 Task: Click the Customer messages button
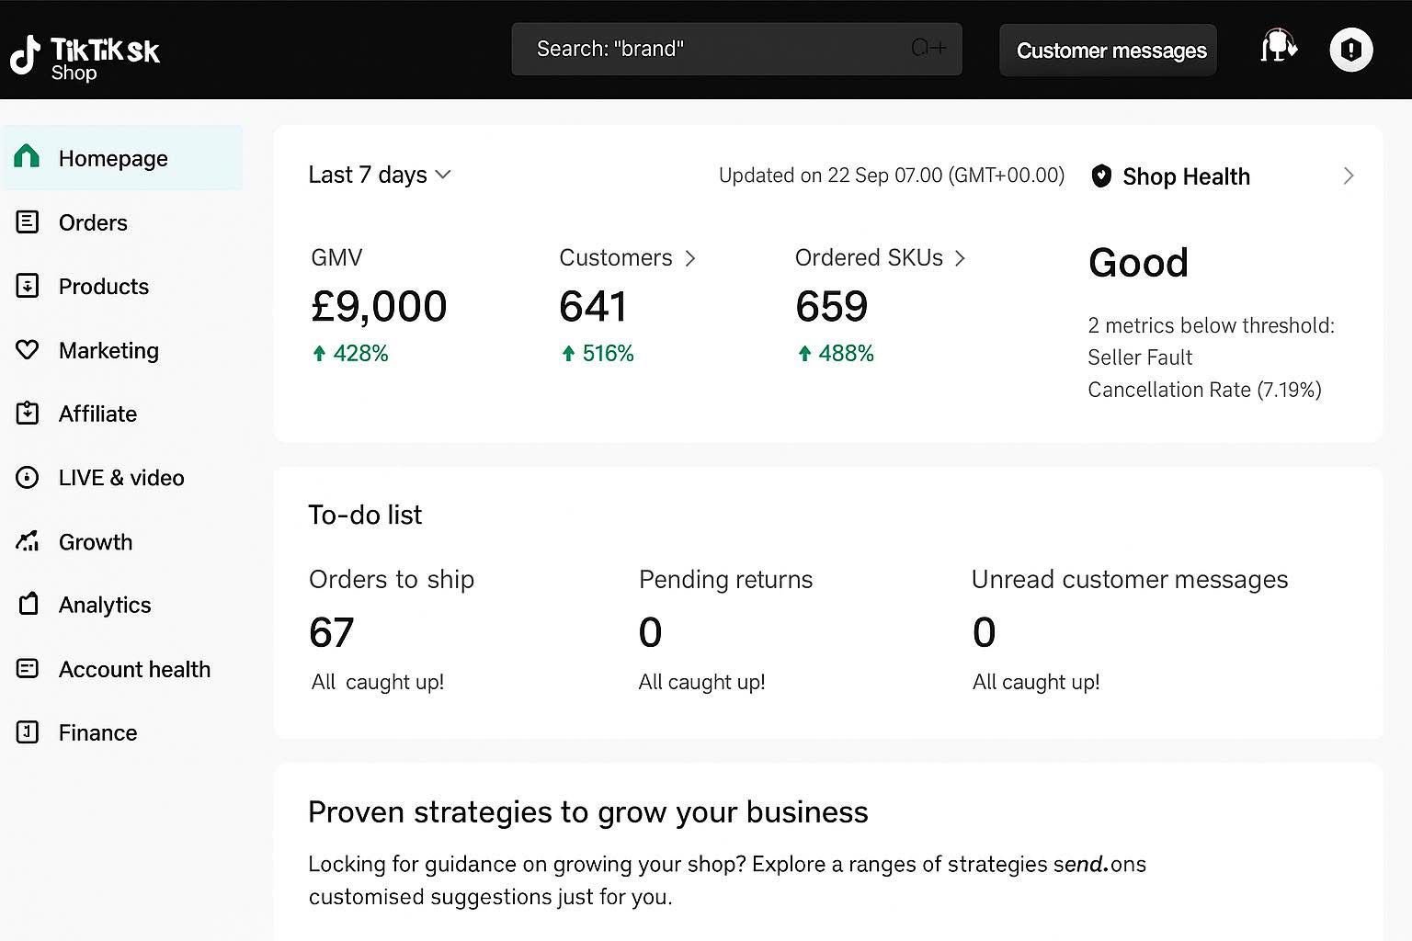(1110, 51)
